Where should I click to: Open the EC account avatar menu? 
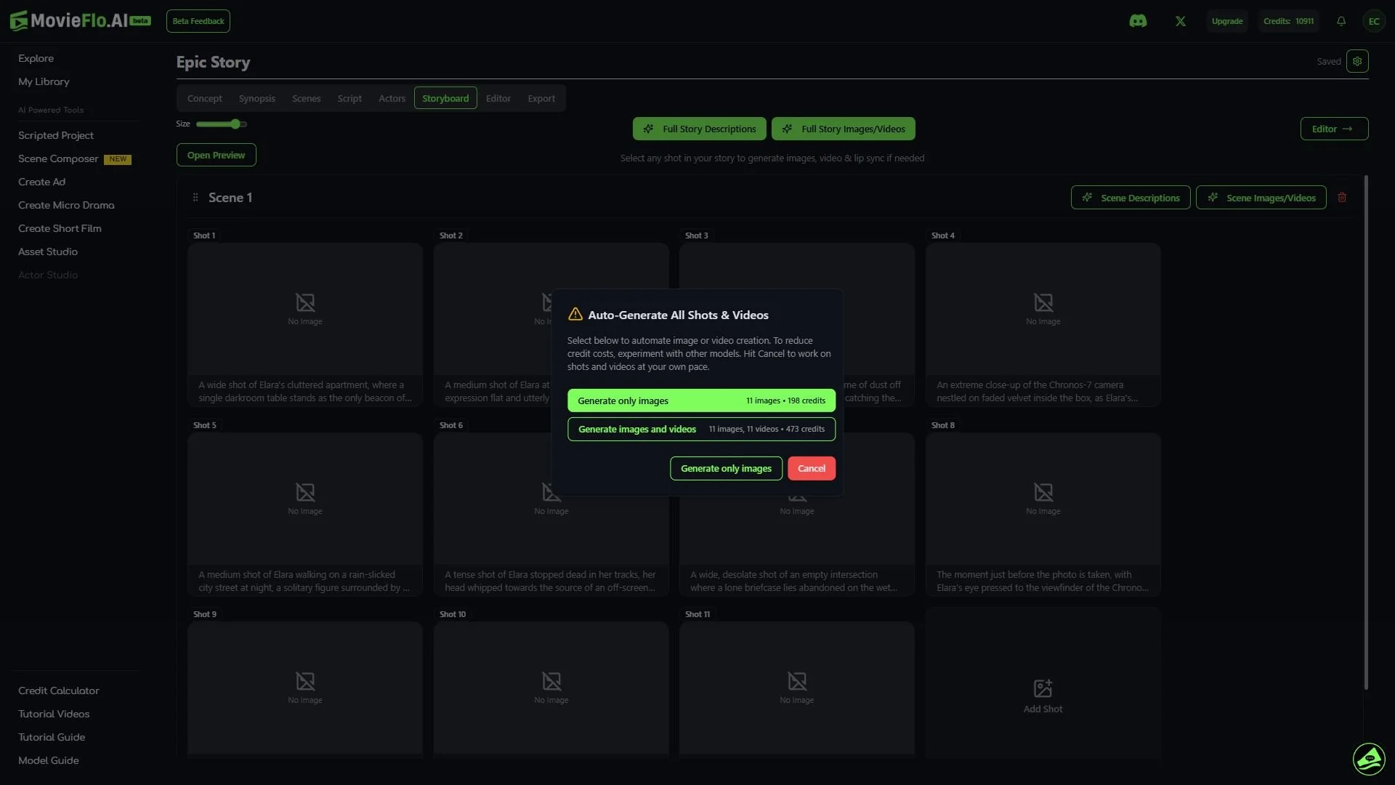click(x=1374, y=21)
